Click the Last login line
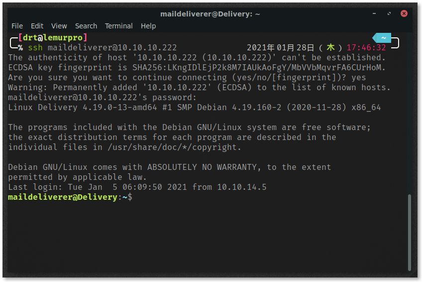This screenshot has height=282, width=422. pyautogui.click(x=137, y=187)
